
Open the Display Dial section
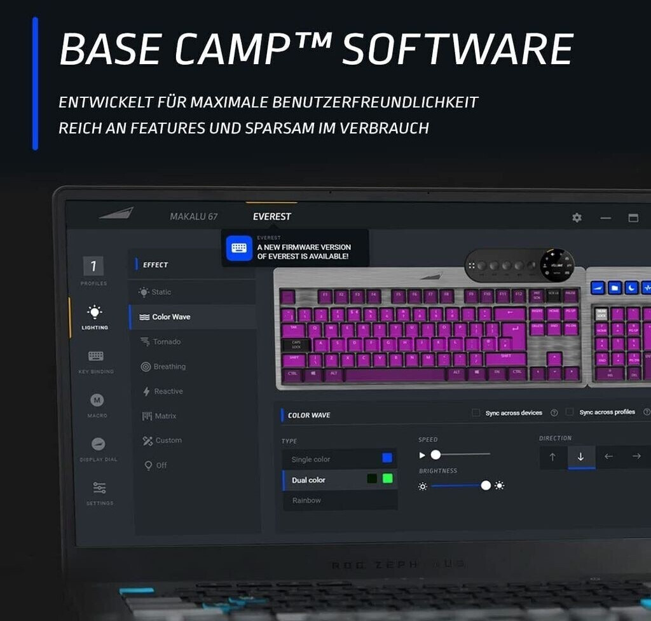[98, 447]
